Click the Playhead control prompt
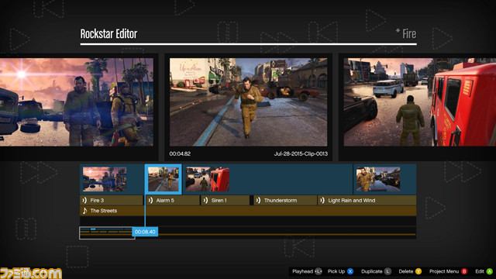 click(x=307, y=271)
